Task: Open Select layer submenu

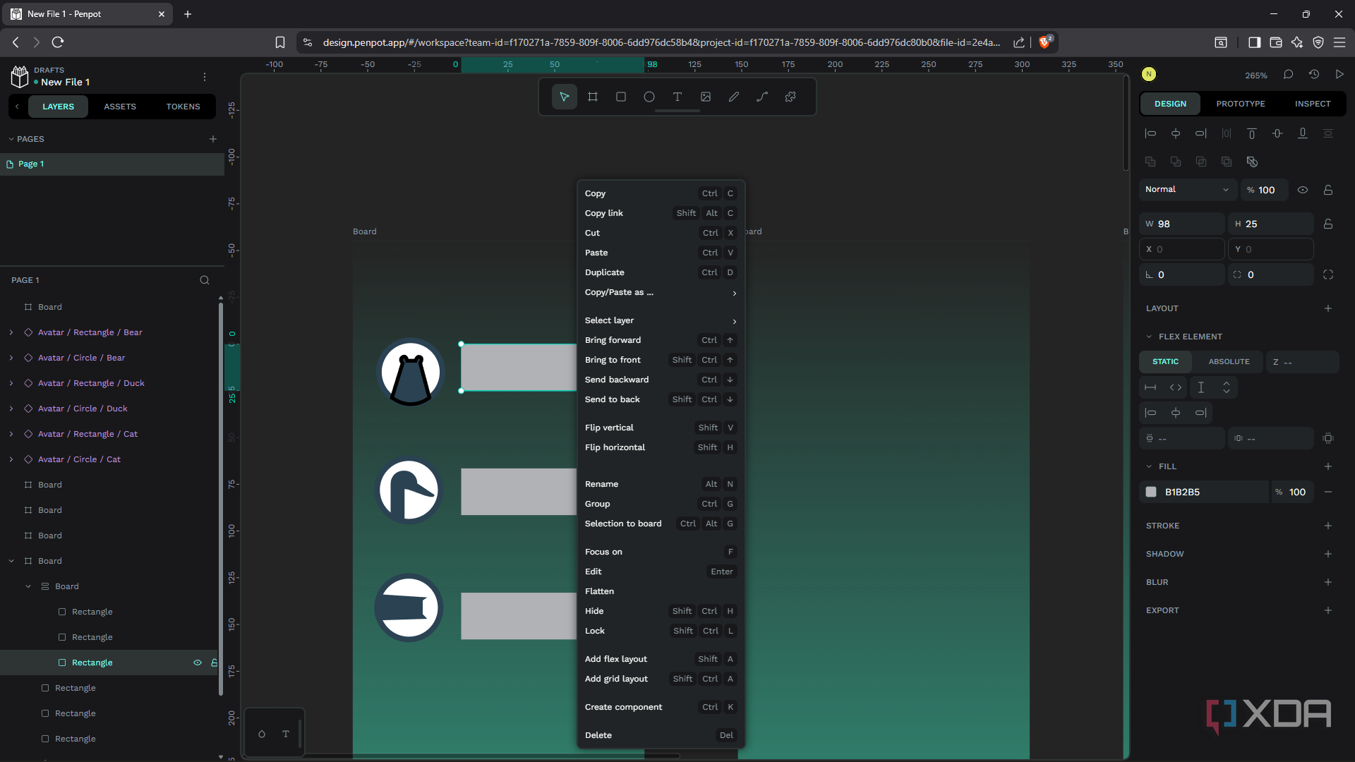Action: pos(661,320)
